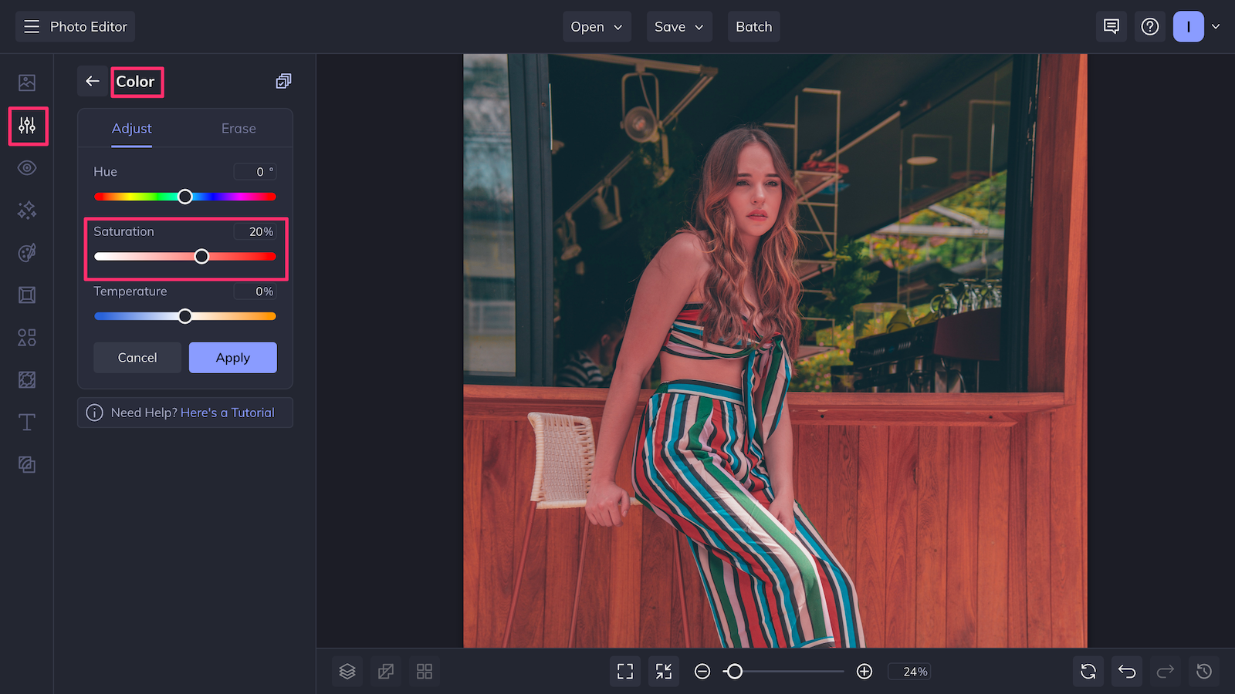The image size is (1235, 694).
Task: Select the Text tool in the sidebar
Action: coord(27,422)
